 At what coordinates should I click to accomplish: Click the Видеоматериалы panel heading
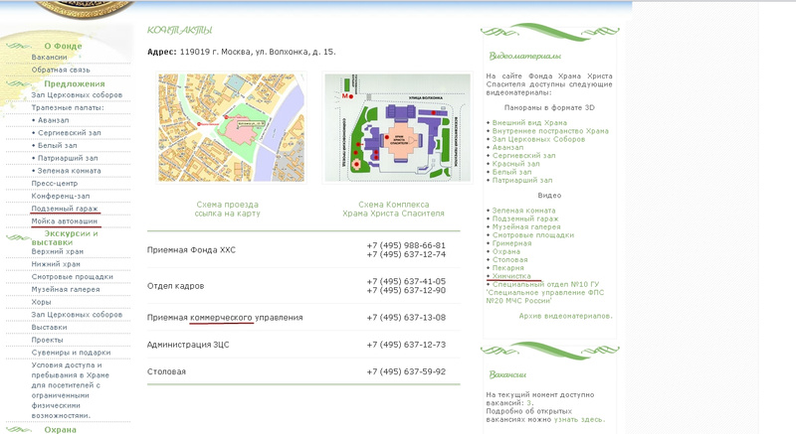[525, 57]
